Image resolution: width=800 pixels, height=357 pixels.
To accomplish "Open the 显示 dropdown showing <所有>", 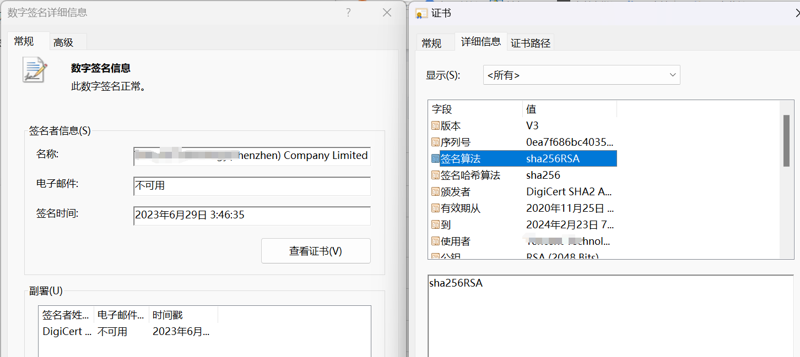I will click(581, 75).
